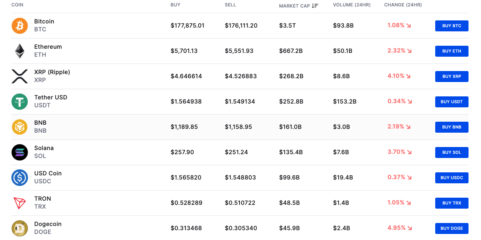Click the Buy BTC button

point(452,26)
